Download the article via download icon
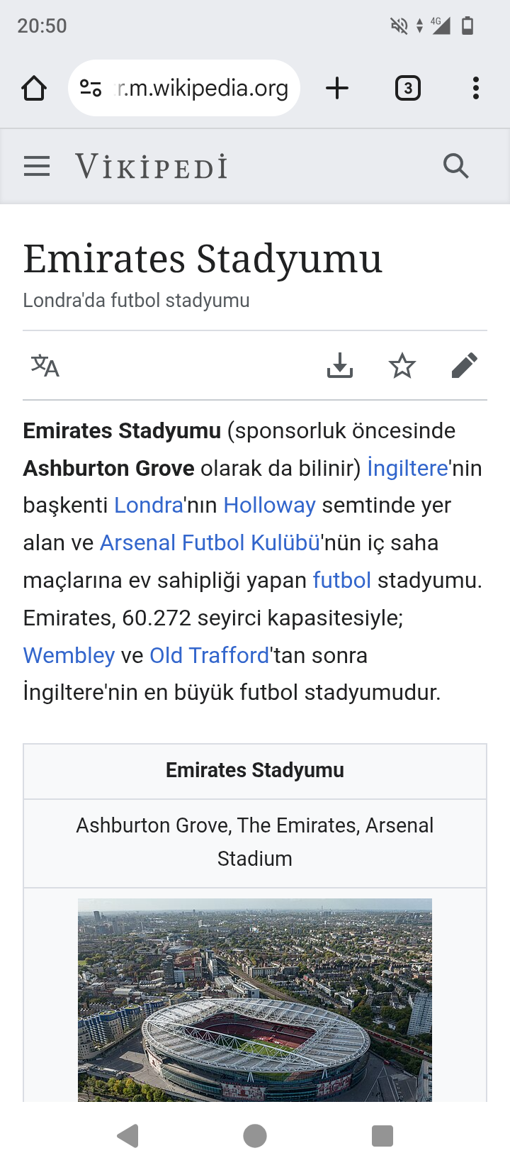 [340, 366]
